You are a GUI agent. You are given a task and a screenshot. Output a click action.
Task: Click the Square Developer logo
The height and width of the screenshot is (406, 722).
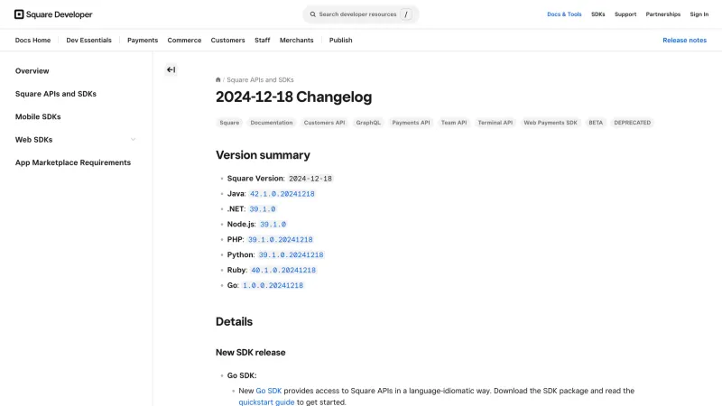coord(53,14)
